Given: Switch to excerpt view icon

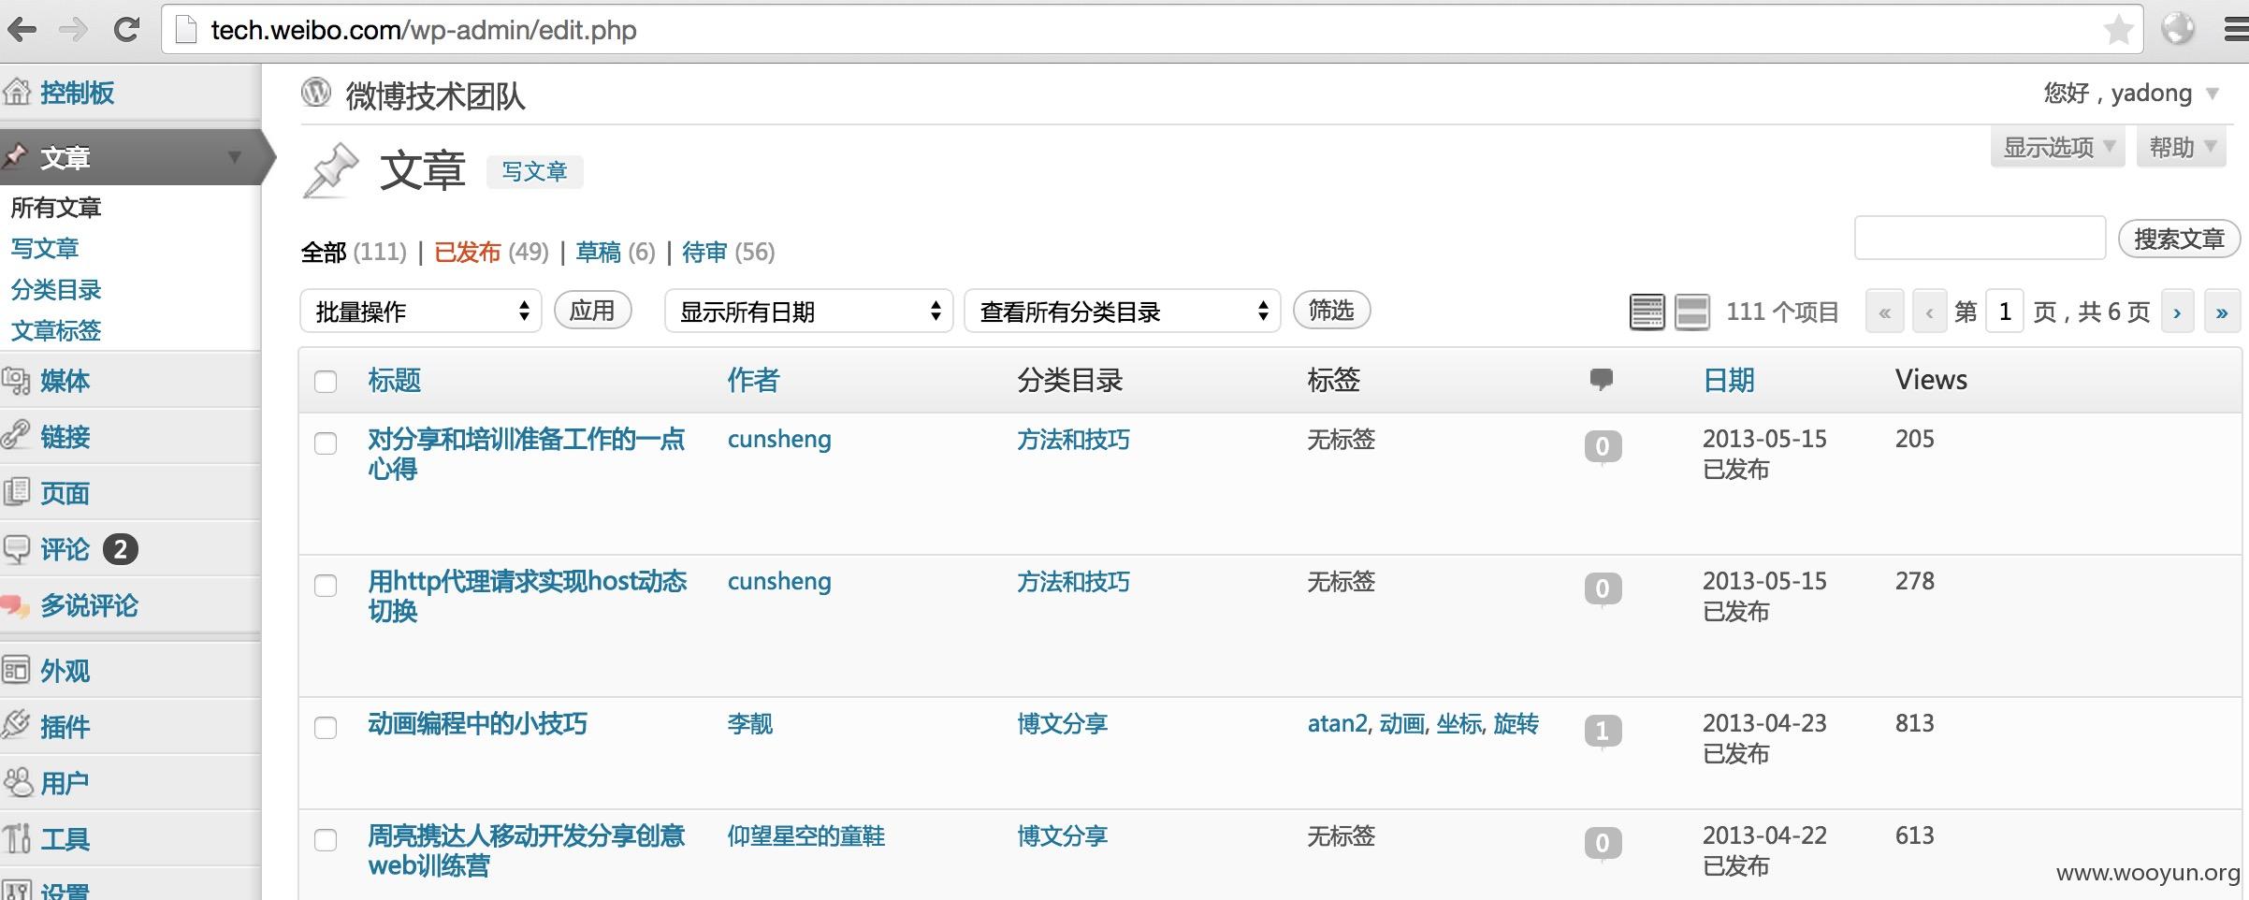Looking at the screenshot, I should pyautogui.click(x=1691, y=312).
